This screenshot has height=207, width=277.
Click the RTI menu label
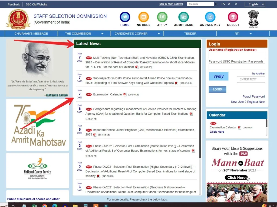[237, 34]
